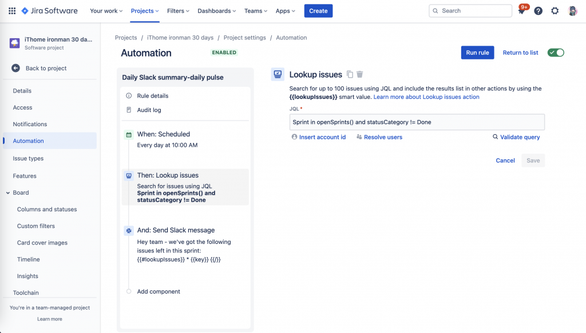Collapse the Board section in sidebar
The image size is (586, 333).
pyautogui.click(x=8, y=193)
